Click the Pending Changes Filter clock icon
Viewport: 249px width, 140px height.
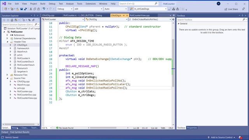tap(23, 20)
